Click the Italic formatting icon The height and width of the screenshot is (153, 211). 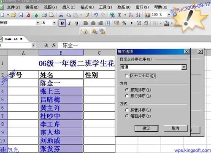pos(70,23)
